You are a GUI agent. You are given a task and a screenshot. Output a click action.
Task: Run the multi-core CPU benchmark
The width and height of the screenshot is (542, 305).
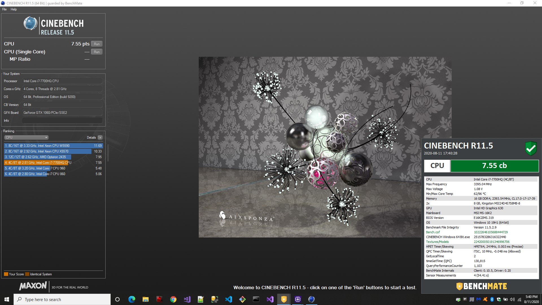click(97, 44)
